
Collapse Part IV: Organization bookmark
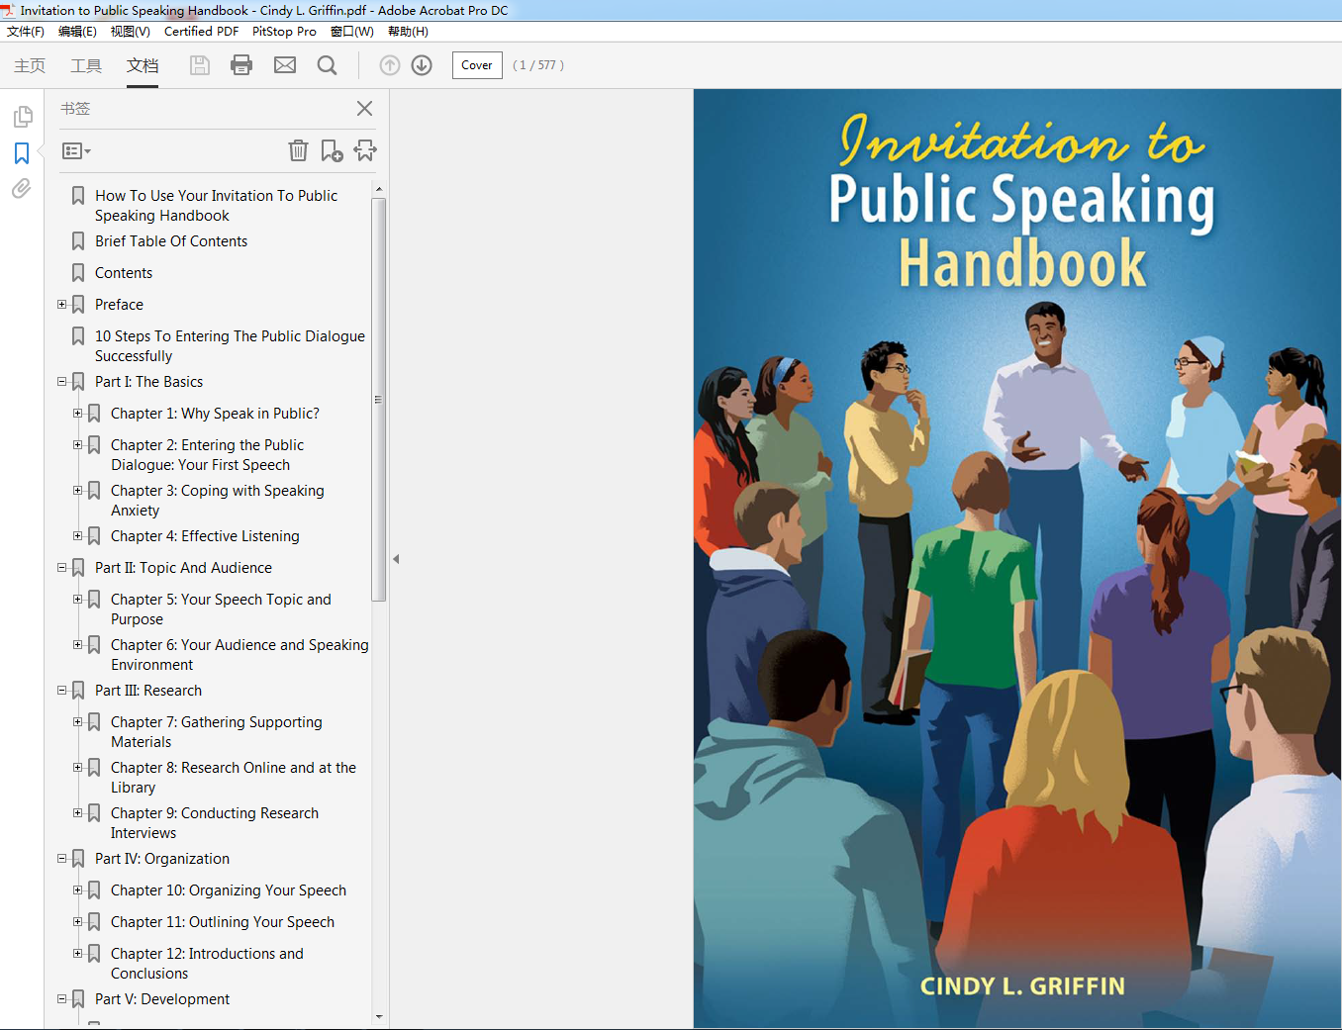coord(61,858)
